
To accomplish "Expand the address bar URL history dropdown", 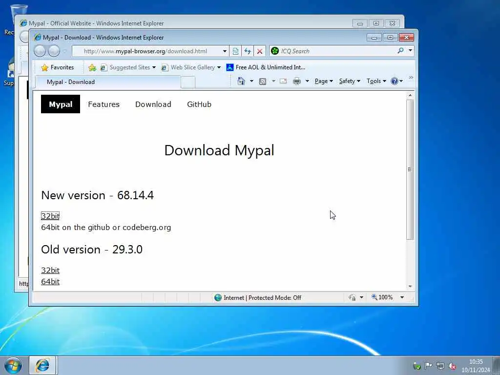I will tap(225, 51).
